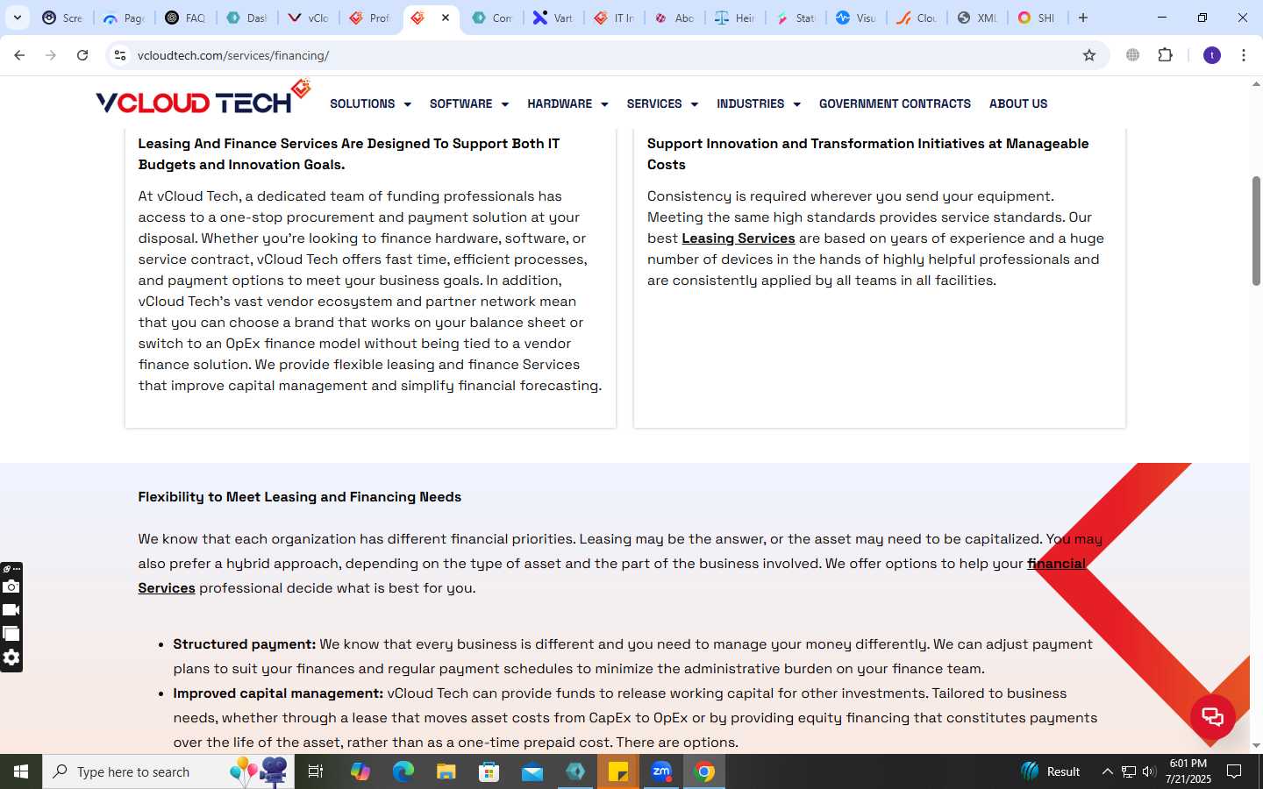Click the address bar URL field
1263x789 pixels.
(605, 55)
